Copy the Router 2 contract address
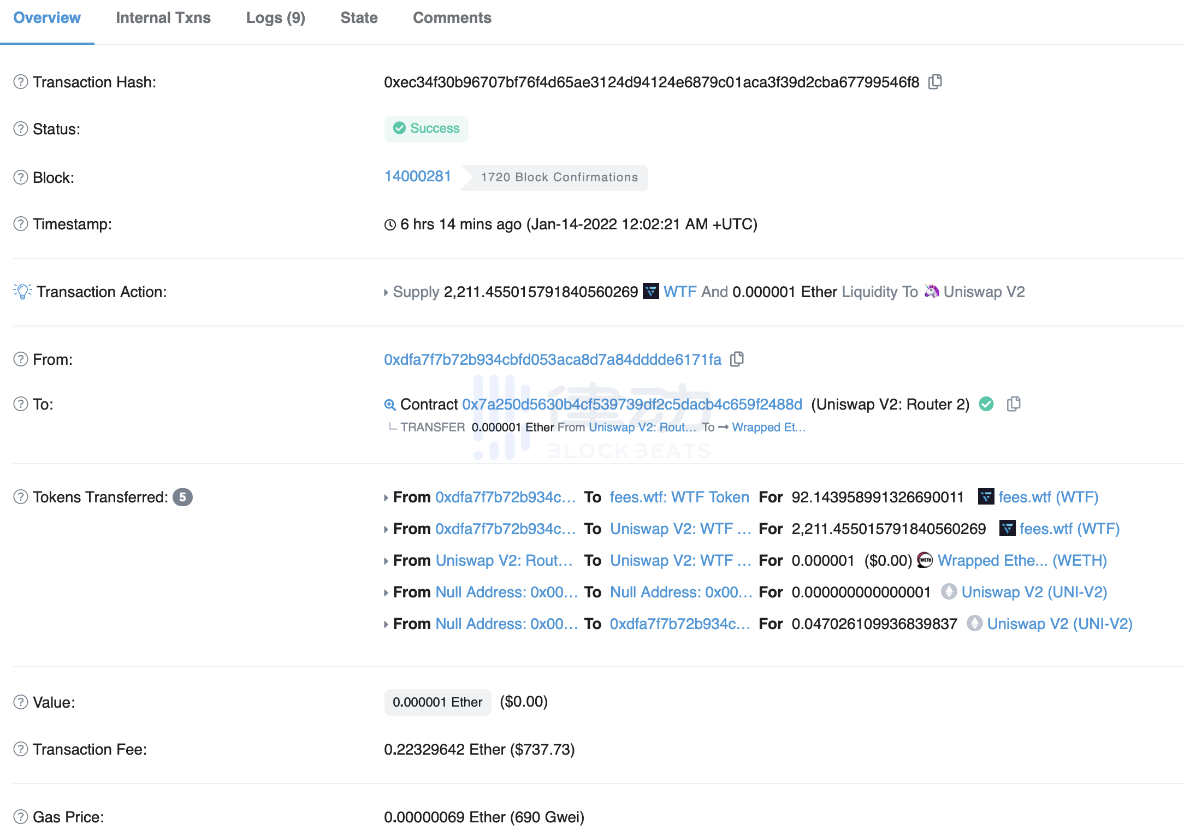 [x=1014, y=404]
